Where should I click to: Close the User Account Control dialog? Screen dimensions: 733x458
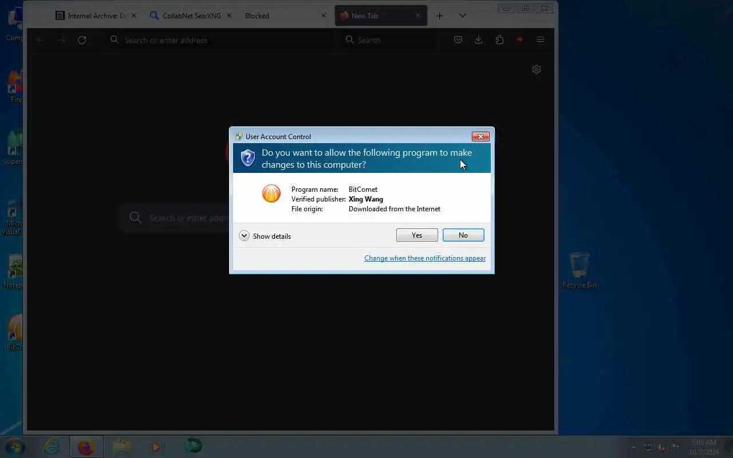pyautogui.click(x=480, y=136)
